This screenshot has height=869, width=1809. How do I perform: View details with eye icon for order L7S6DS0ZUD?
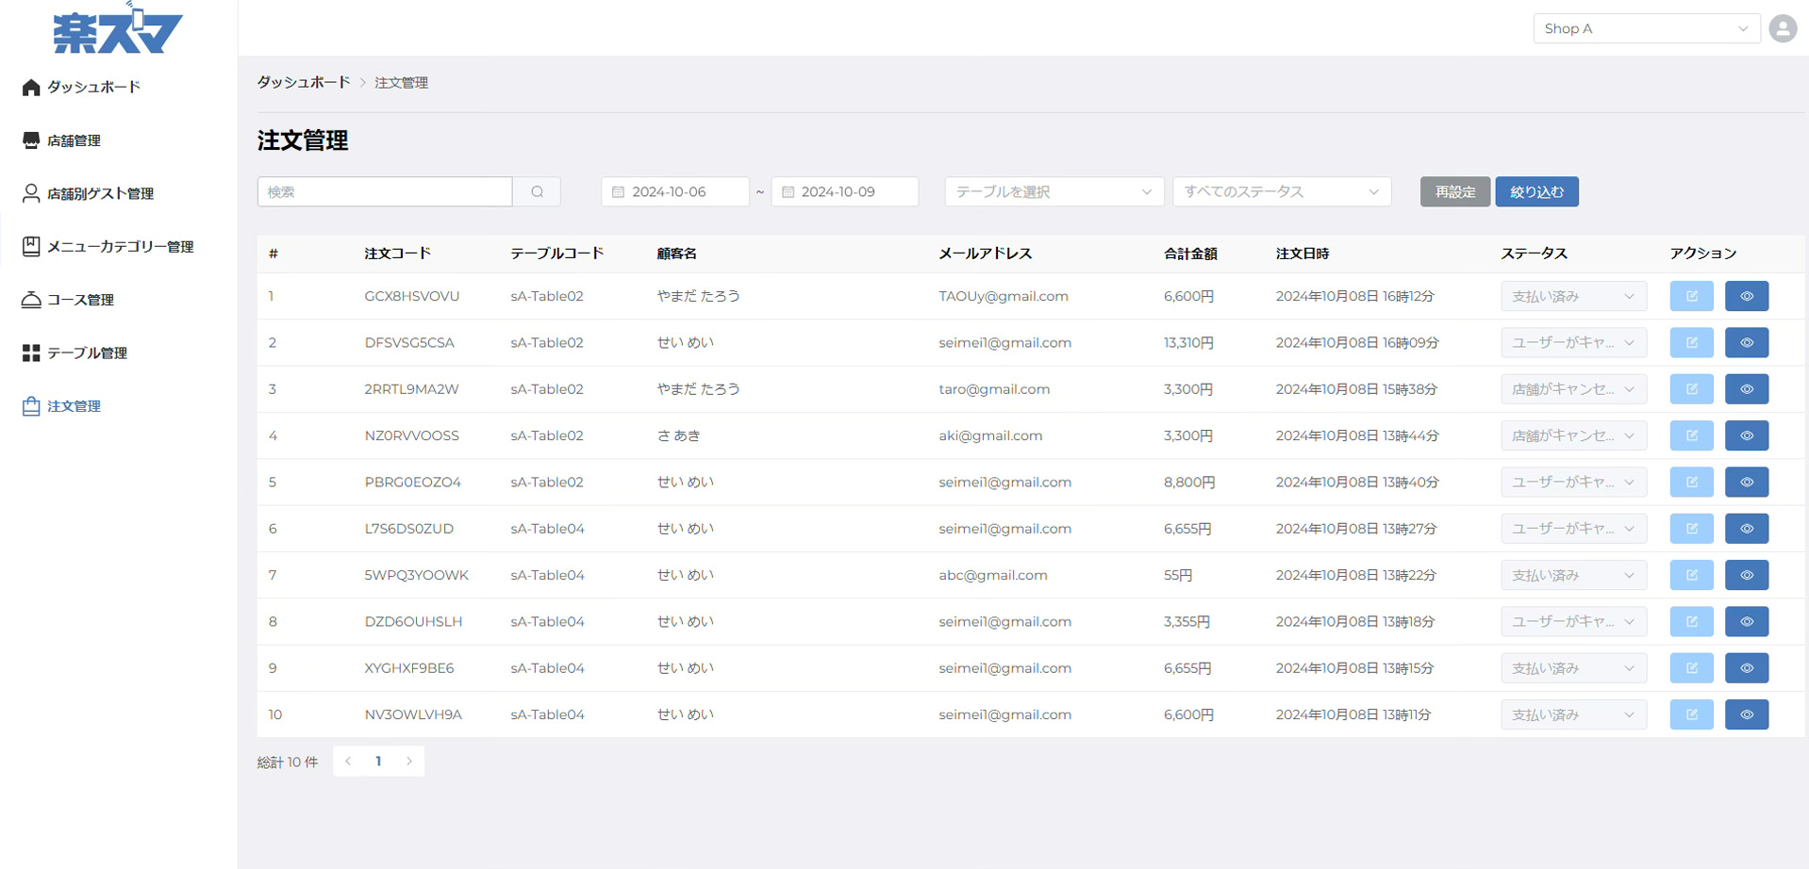(1746, 529)
